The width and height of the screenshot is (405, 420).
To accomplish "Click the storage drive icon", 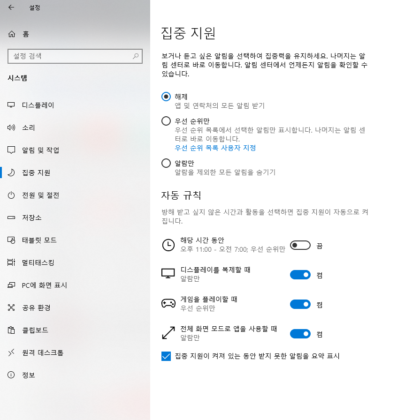I will 11,217.
